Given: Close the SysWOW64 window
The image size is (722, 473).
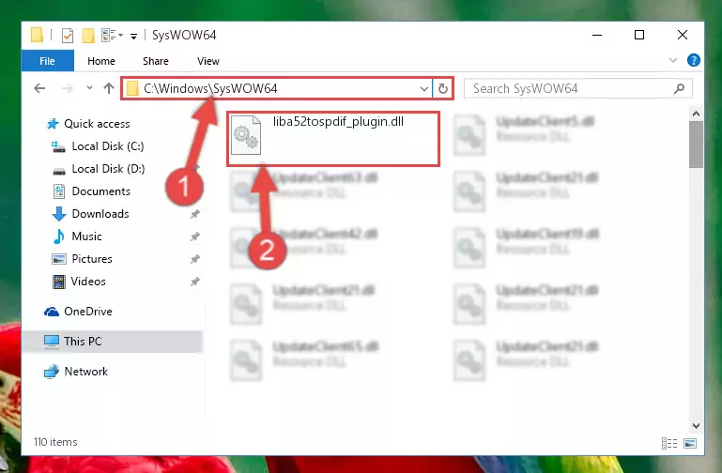Looking at the screenshot, I should tap(683, 35).
